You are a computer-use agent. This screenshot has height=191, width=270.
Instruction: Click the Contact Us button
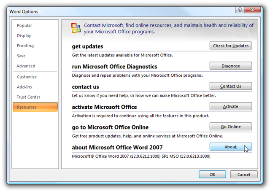pos(231,86)
